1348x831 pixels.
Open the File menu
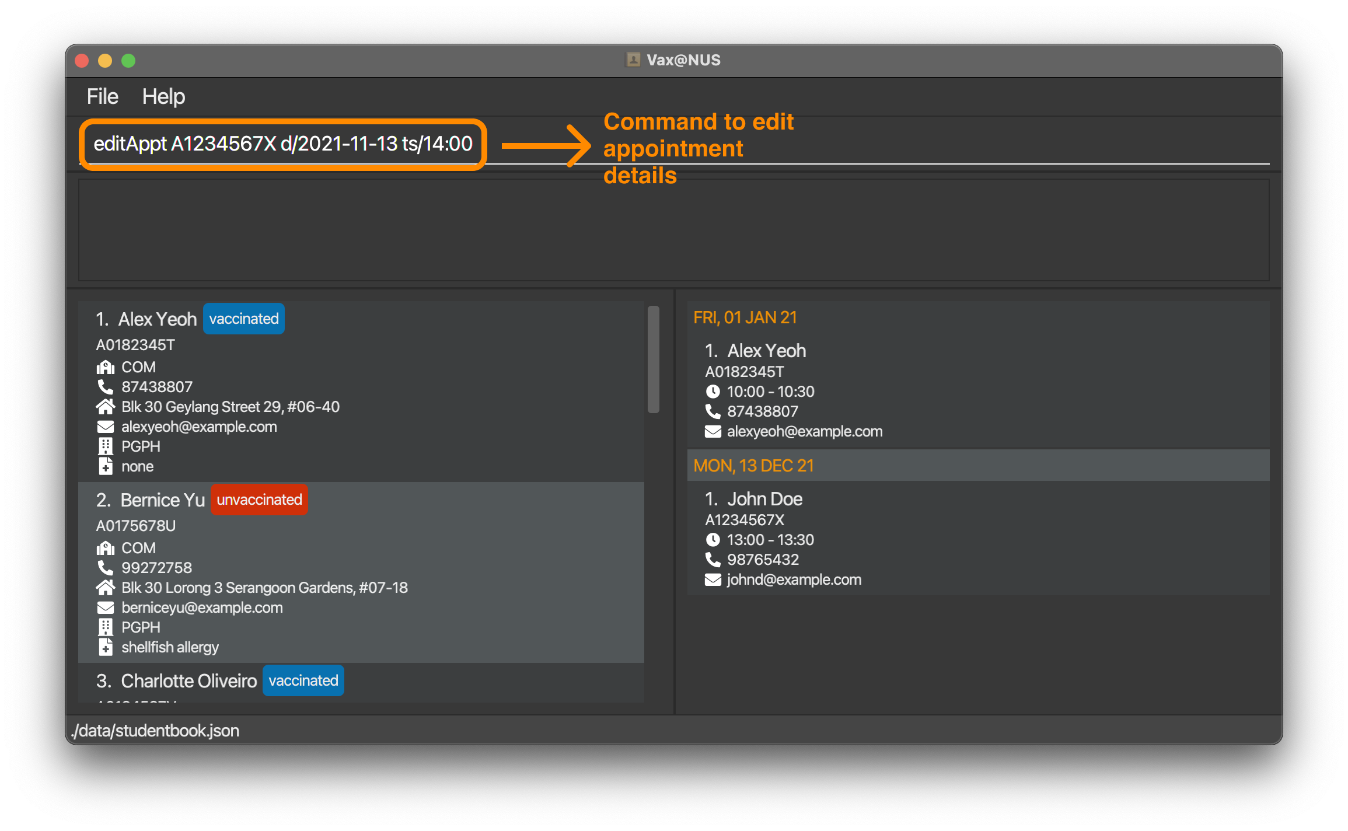click(103, 95)
